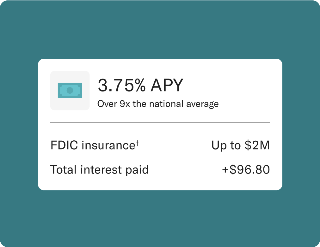Viewport: 320px width, 247px height.
Task: Click the teal cash bill icon
Action: click(70, 91)
